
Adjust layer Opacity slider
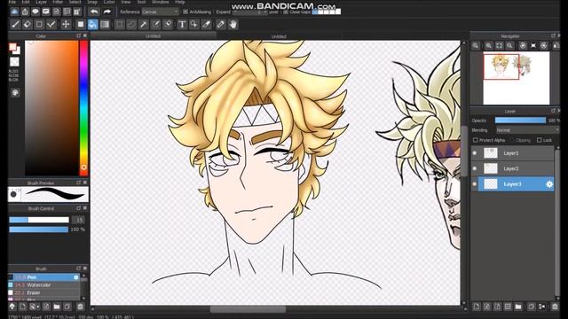(520, 121)
